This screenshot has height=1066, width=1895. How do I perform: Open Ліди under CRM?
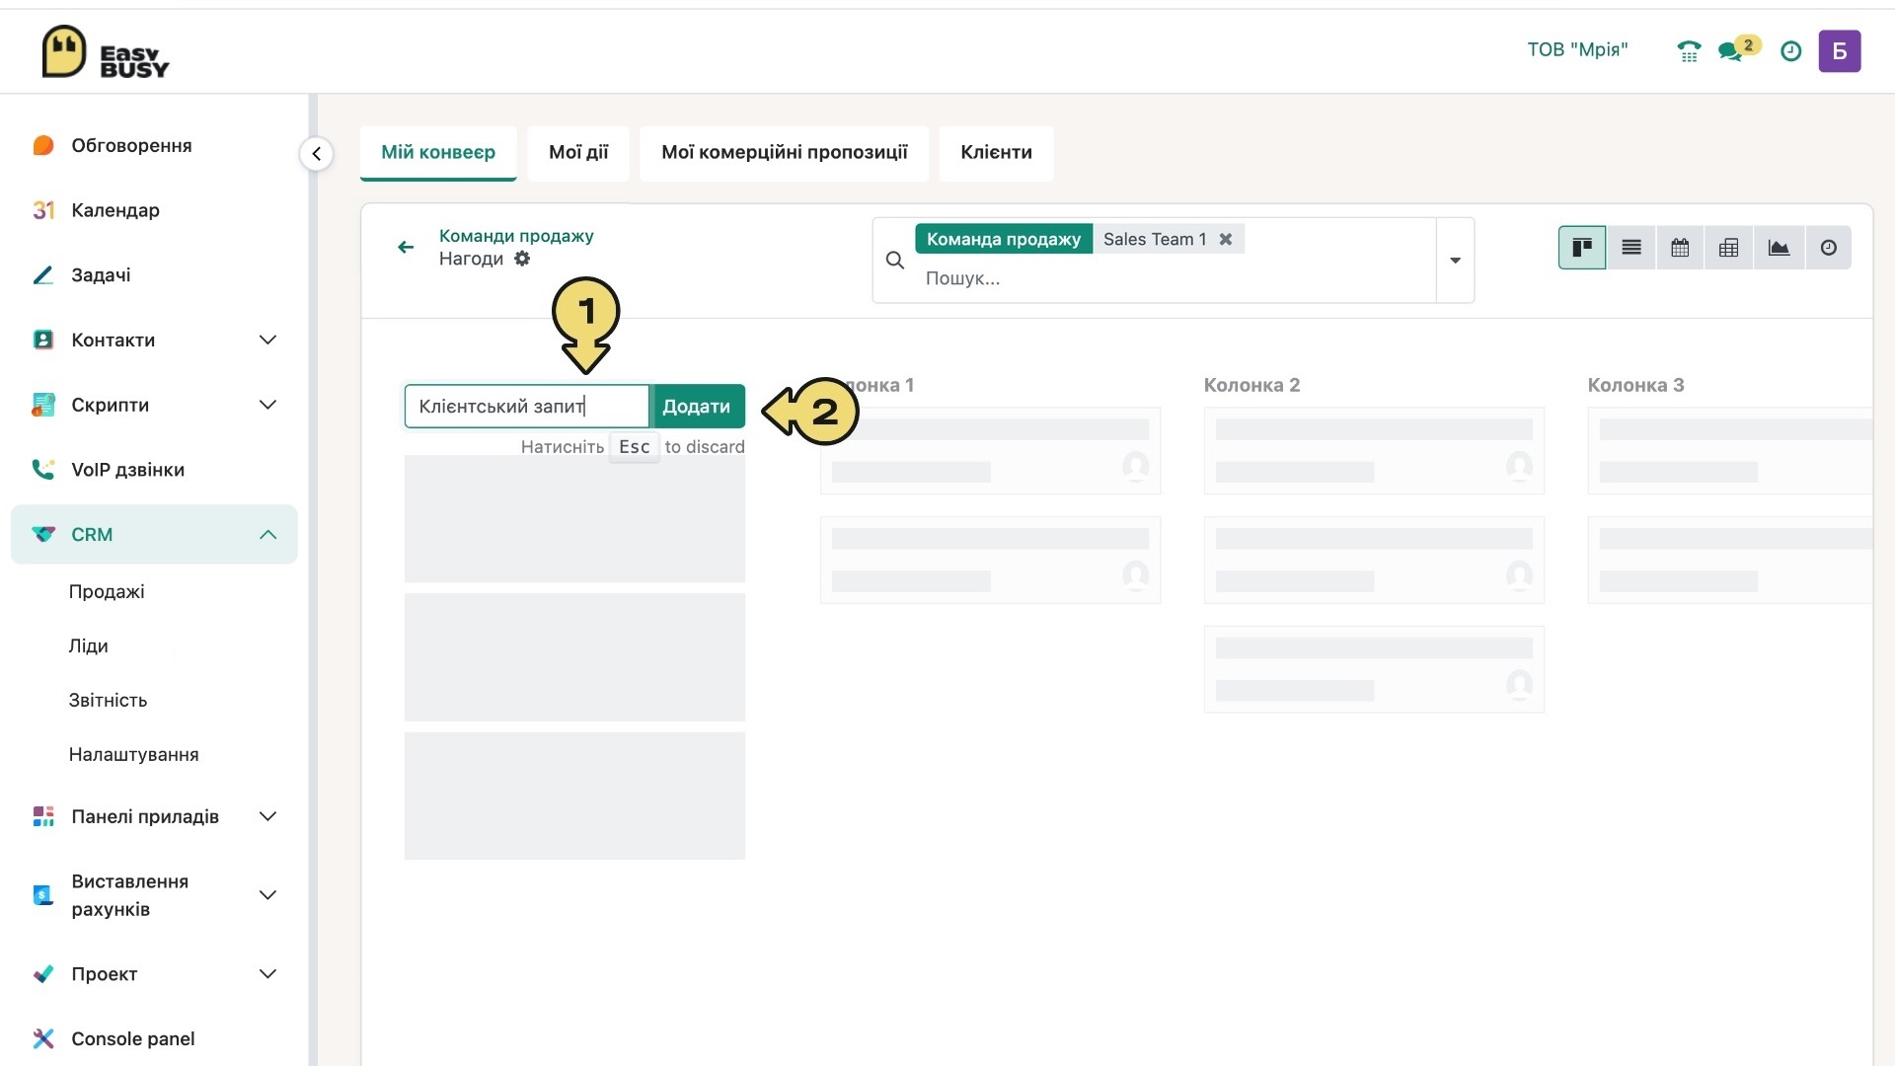click(x=89, y=646)
